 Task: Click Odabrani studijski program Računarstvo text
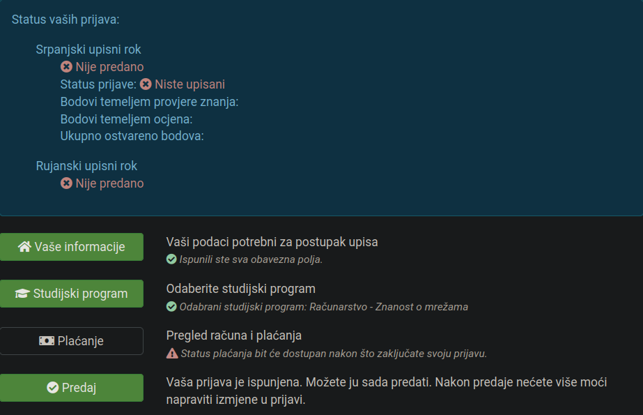pos(323,307)
